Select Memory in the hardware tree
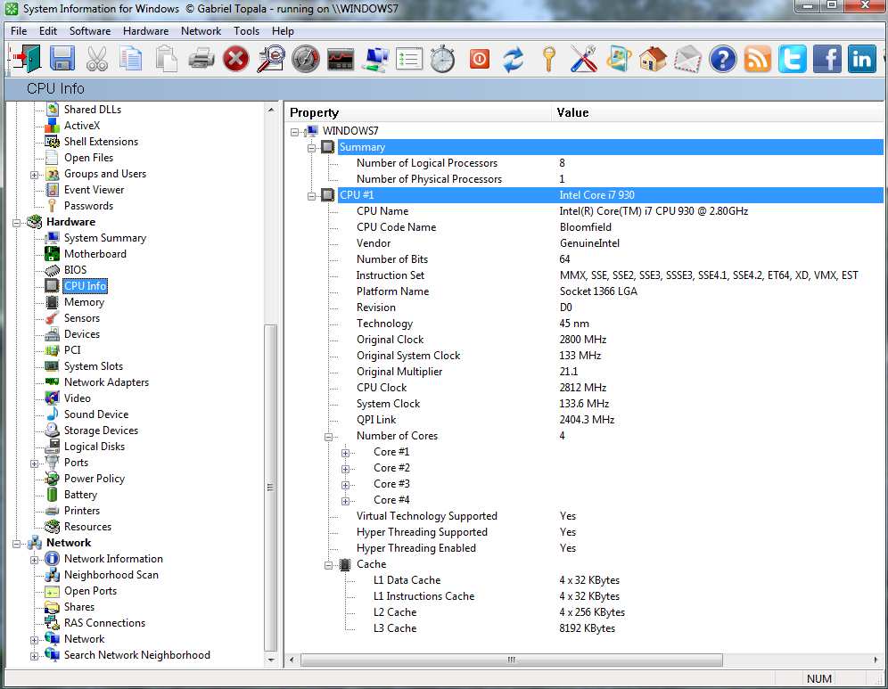The width and height of the screenshot is (888, 689). click(x=84, y=302)
